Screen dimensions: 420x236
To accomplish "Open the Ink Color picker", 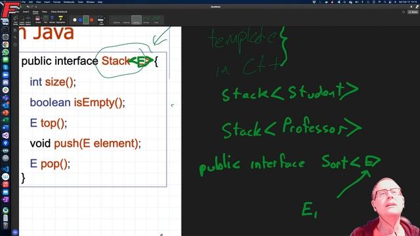I will 101,20.
